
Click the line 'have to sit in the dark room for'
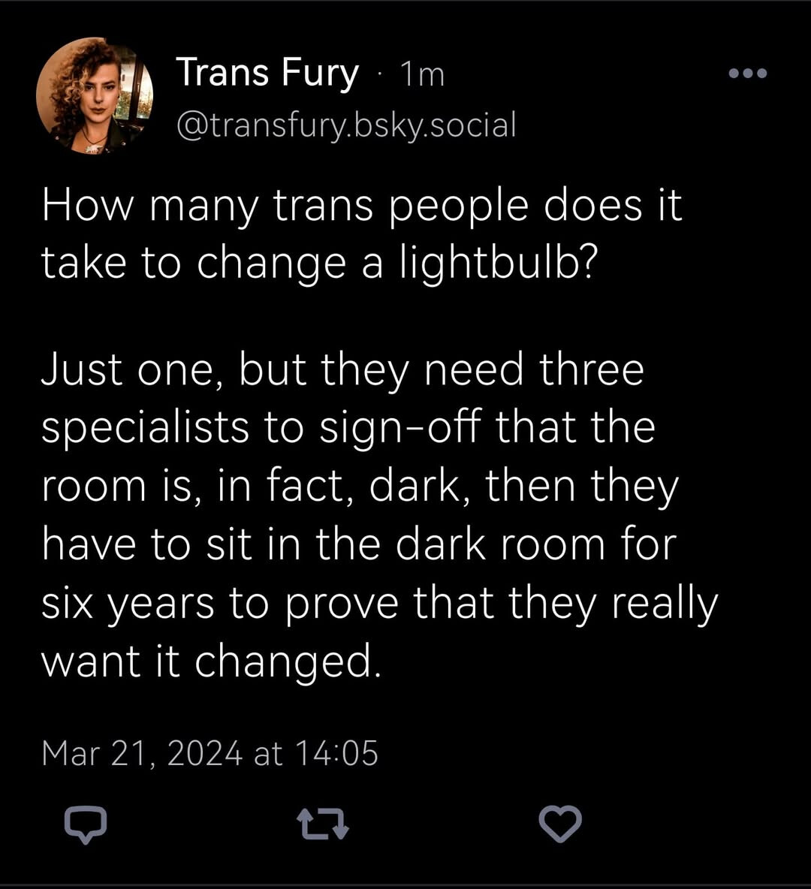click(x=359, y=544)
